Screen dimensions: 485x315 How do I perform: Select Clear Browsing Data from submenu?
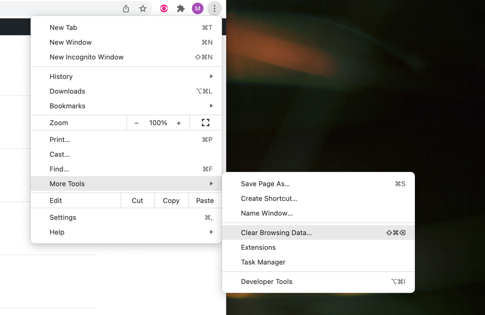point(276,233)
